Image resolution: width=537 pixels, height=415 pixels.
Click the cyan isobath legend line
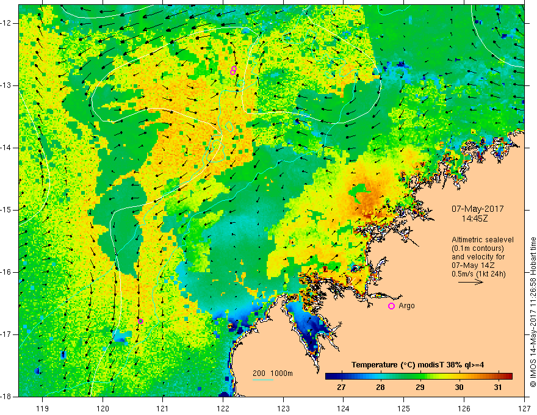[262, 380]
